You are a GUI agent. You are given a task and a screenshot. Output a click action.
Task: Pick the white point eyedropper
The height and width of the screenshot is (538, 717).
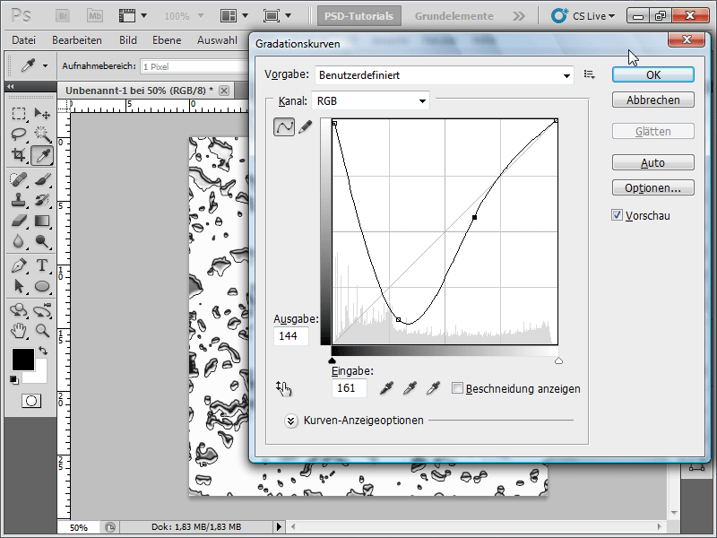point(433,388)
